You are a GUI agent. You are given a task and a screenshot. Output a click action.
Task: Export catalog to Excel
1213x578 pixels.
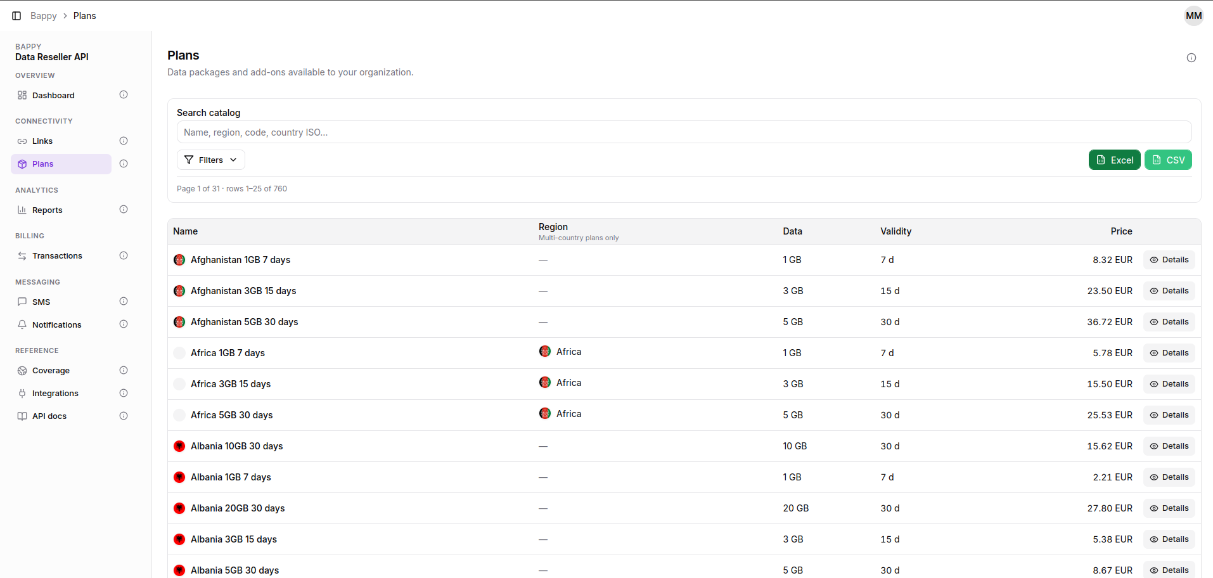point(1114,160)
